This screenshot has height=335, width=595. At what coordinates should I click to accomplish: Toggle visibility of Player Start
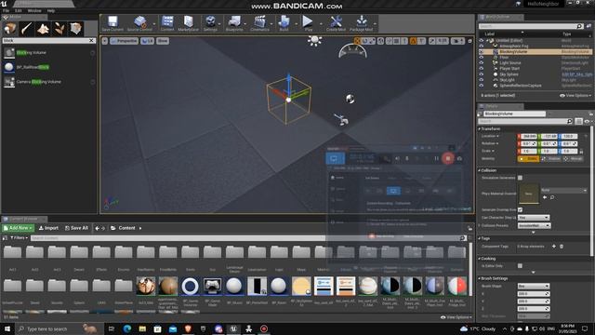point(482,69)
